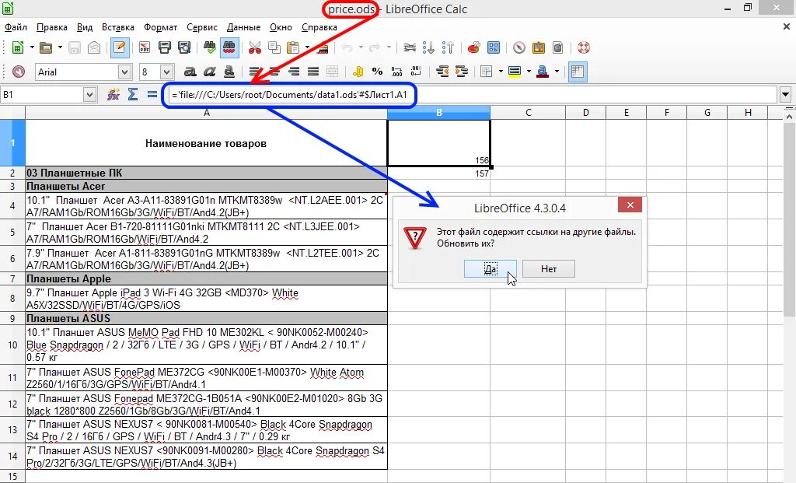Run Spelling check icon

point(209,47)
